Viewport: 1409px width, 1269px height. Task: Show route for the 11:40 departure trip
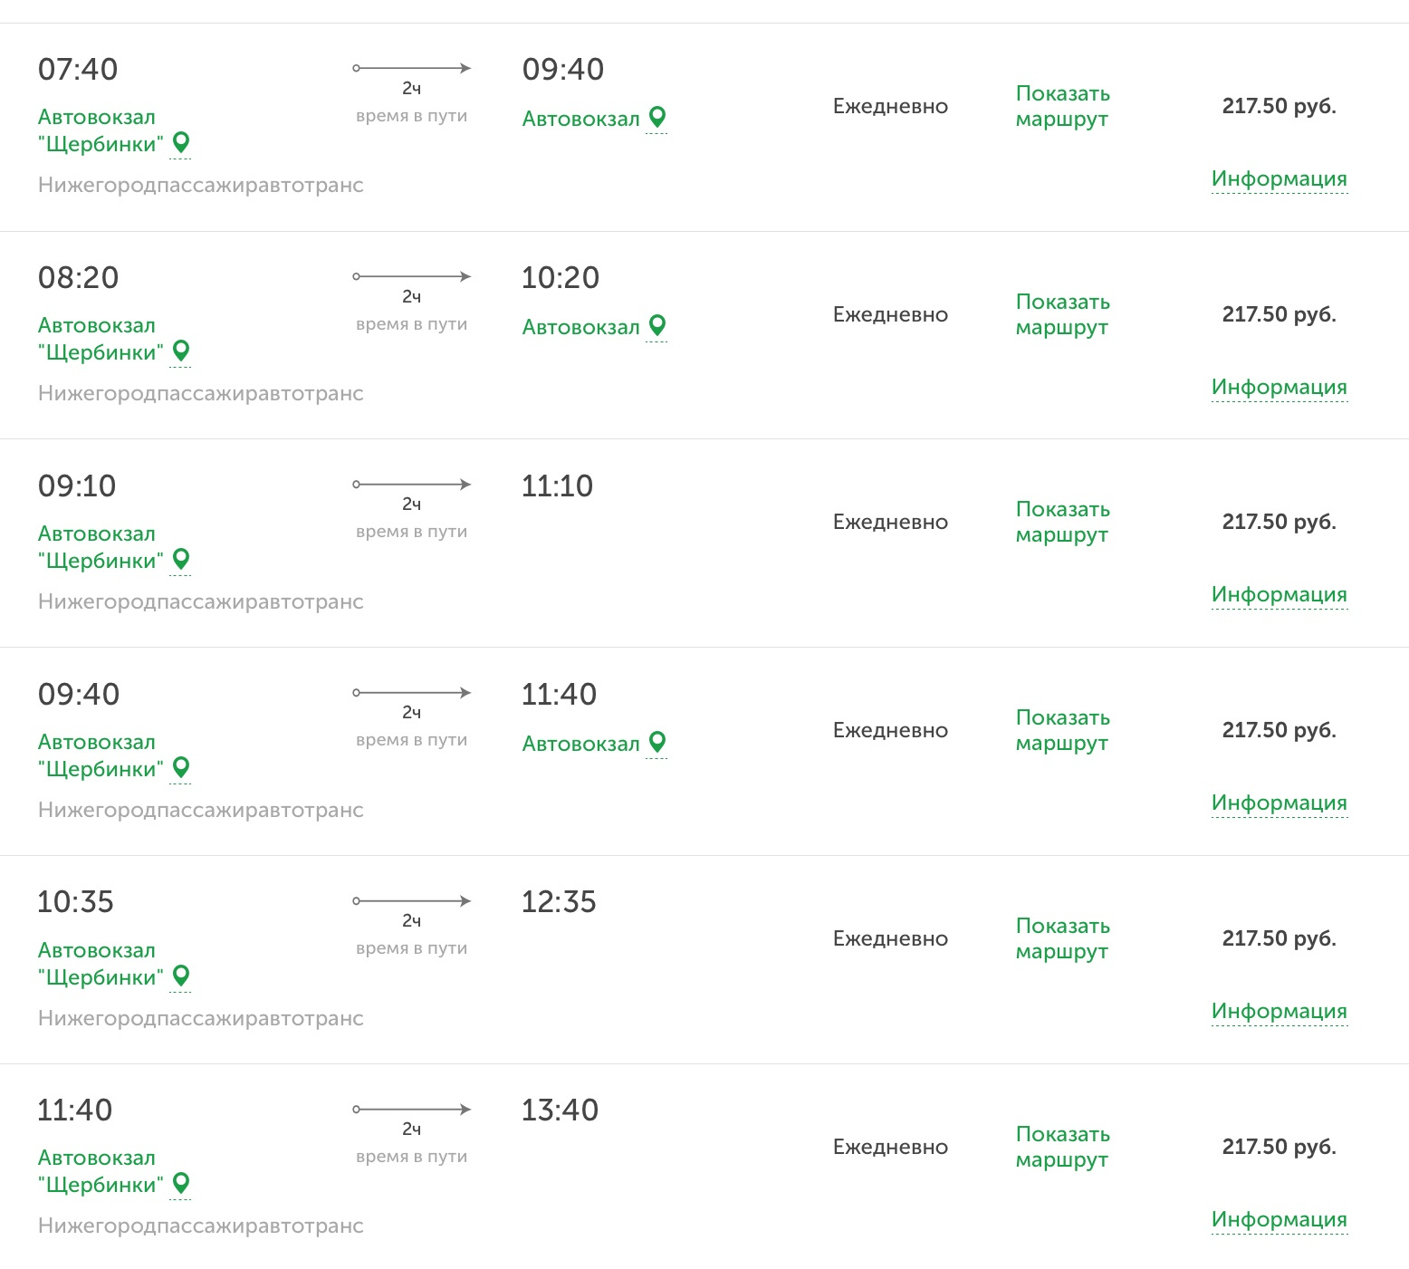(x=1062, y=1147)
